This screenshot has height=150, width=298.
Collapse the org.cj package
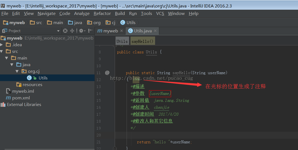tap(17, 71)
